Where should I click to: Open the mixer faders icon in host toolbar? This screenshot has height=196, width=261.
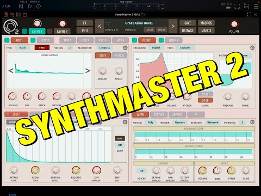(18, 15)
